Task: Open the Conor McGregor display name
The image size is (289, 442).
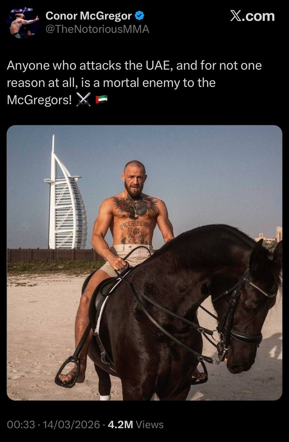Action: pos(88,16)
